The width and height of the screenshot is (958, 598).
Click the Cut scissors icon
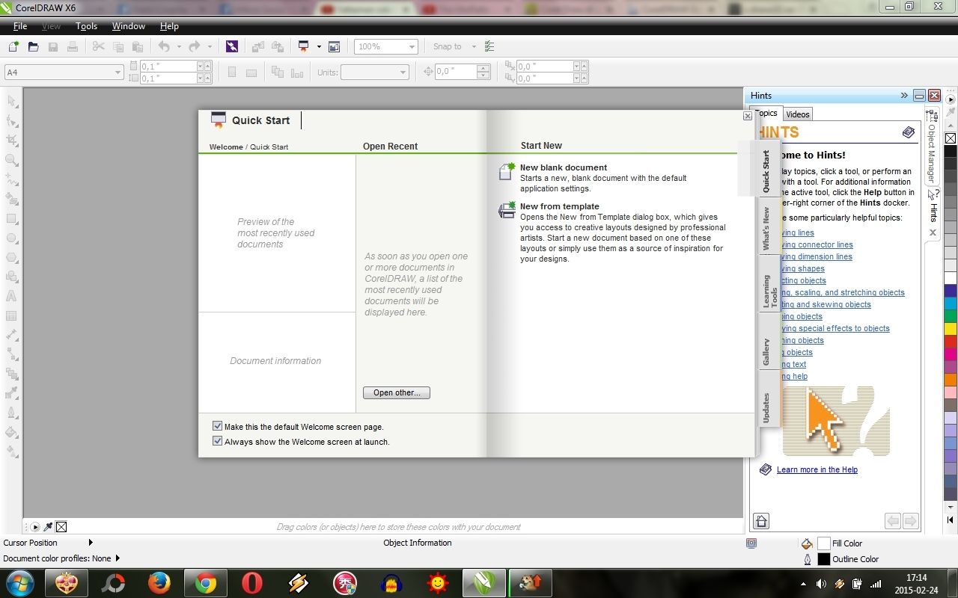[x=98, y=46]
